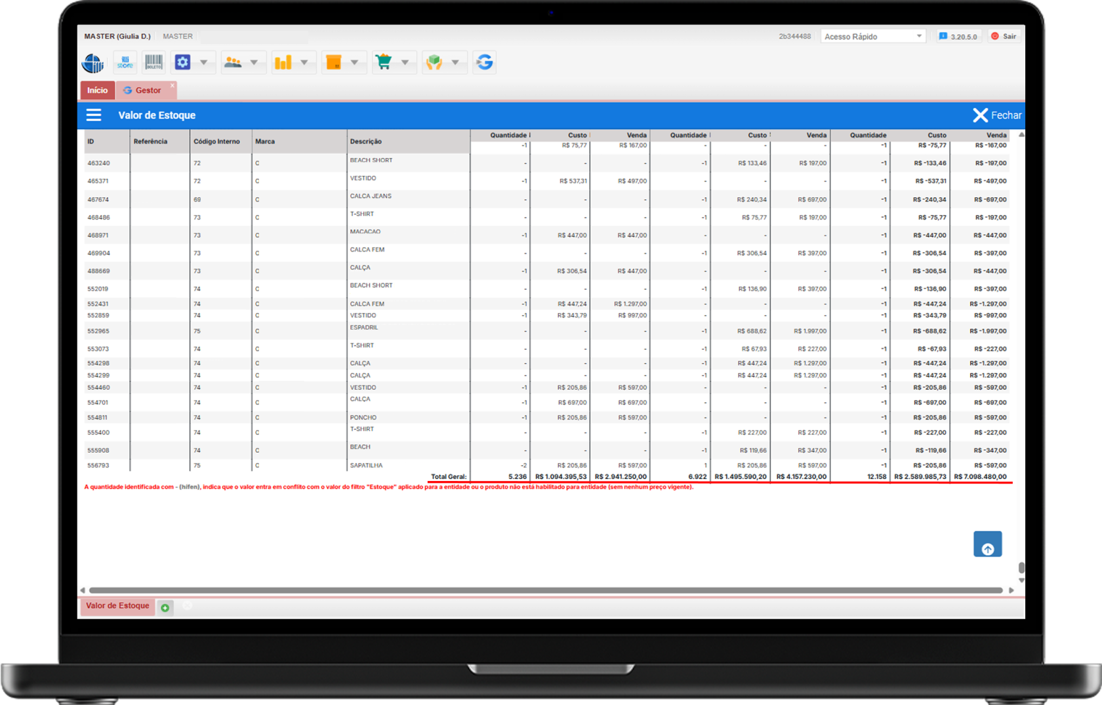Click the blue globe logo icon
The width and height of the screenshot is (1102, 705).
pyautogui.click(x=92, y=63)
